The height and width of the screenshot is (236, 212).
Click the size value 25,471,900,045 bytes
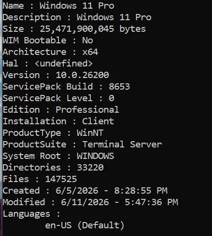pyautogui.click(x=93, y=29)
